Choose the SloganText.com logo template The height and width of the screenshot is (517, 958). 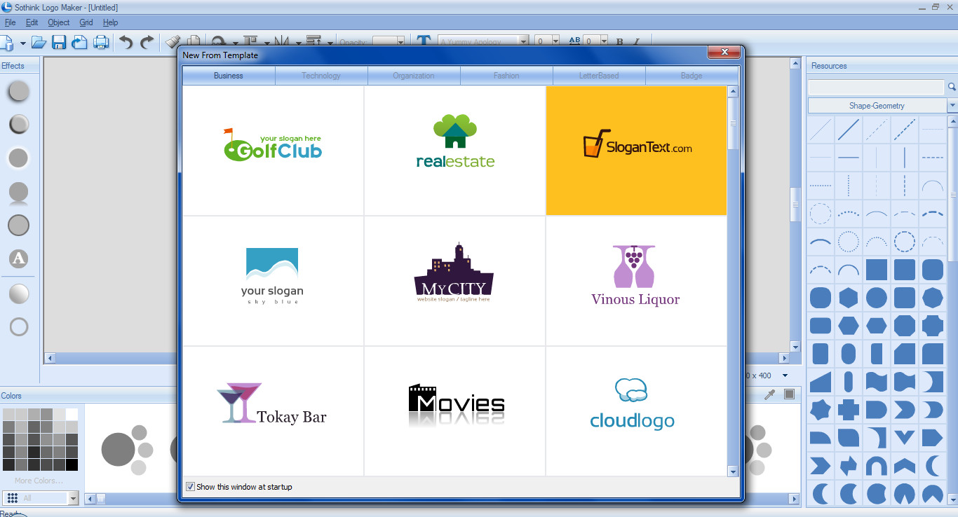pyautogui.click(x=636, y=151)
